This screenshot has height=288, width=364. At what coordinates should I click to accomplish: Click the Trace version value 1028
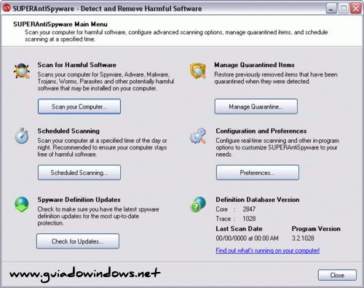(x=249, y=219)
